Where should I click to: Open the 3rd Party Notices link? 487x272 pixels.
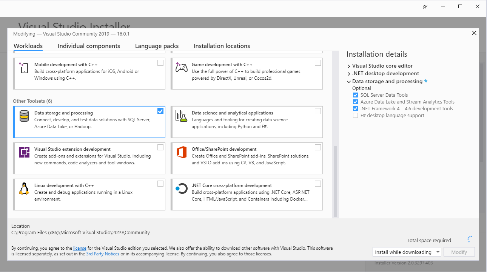coord(103,253)
